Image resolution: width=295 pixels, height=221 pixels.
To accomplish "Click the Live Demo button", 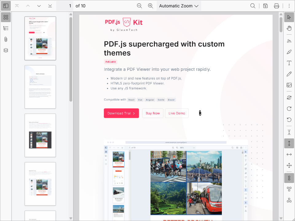I will point(177,113).
